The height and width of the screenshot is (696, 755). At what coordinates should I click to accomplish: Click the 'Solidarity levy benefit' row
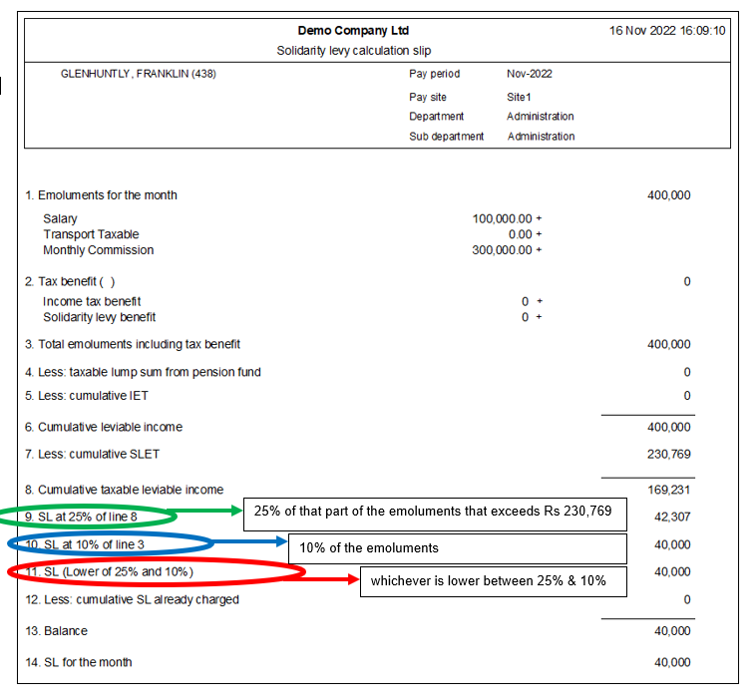click(99, 318)
